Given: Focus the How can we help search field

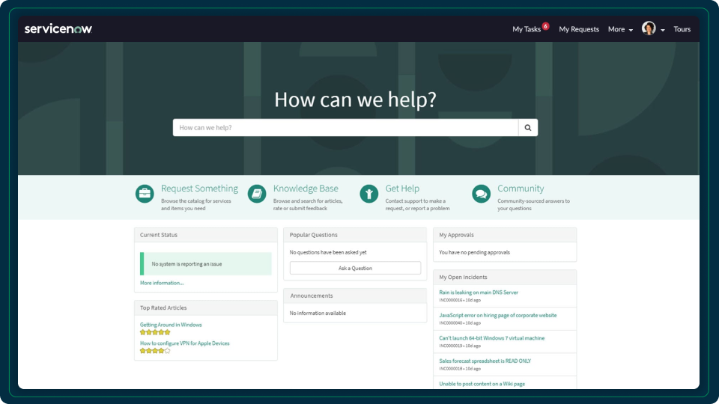Looking at the screenshot, I should 346,128.
